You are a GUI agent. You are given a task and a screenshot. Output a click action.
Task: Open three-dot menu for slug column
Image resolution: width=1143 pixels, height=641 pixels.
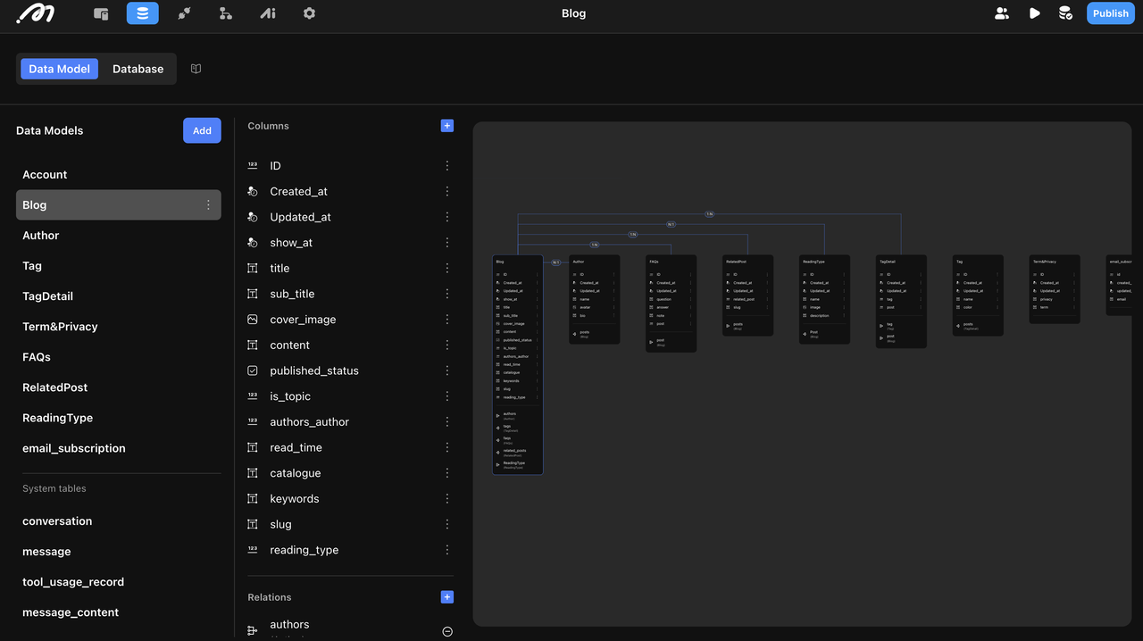tap(447, 524)
